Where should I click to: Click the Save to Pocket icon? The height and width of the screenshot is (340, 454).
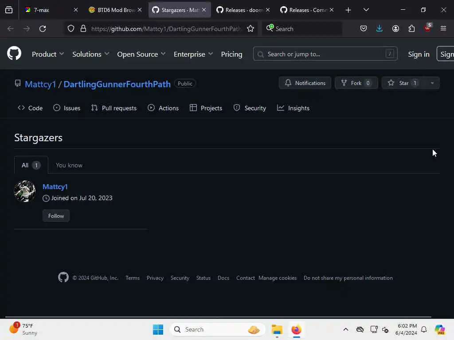(x=364, y=28)
